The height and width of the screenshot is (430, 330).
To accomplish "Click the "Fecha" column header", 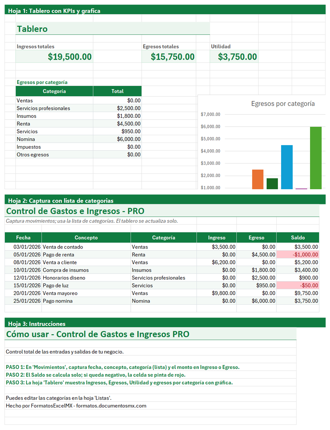I will pyautogui.click(x=23, y=238).
